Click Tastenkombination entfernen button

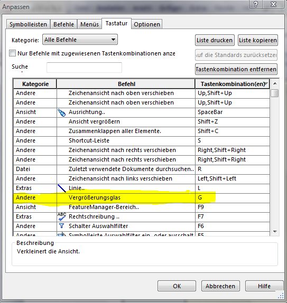point(236,69)
